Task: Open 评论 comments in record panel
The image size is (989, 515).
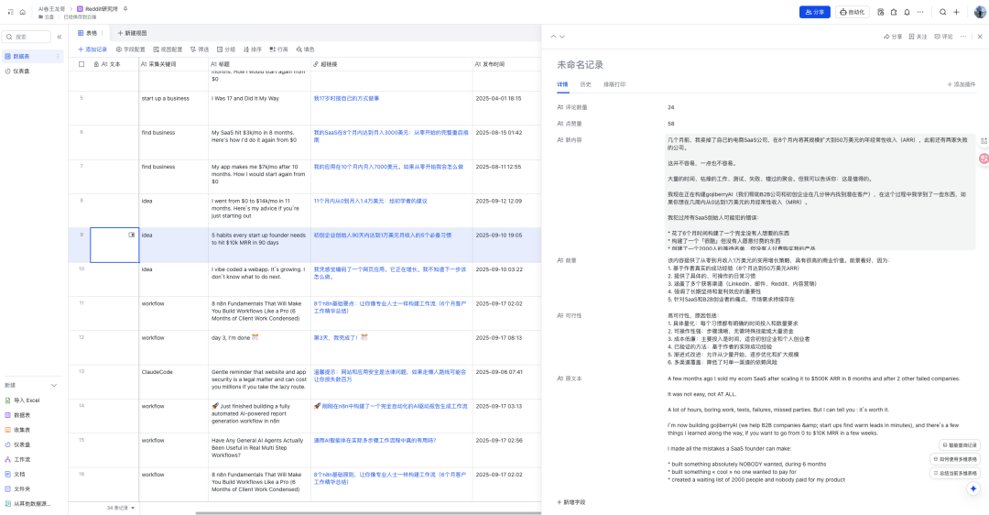Action: [942, 37]
